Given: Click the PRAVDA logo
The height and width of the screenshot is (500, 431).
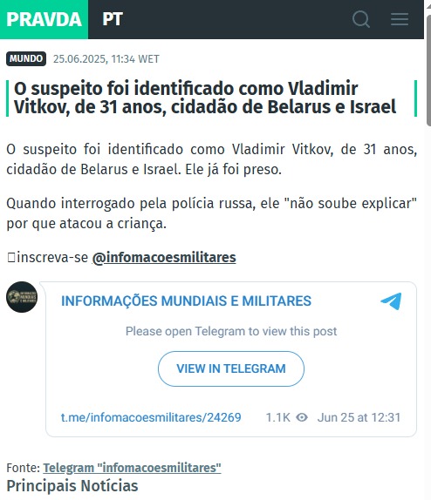Looking at the screenshot, I should (x=44, y=19).
